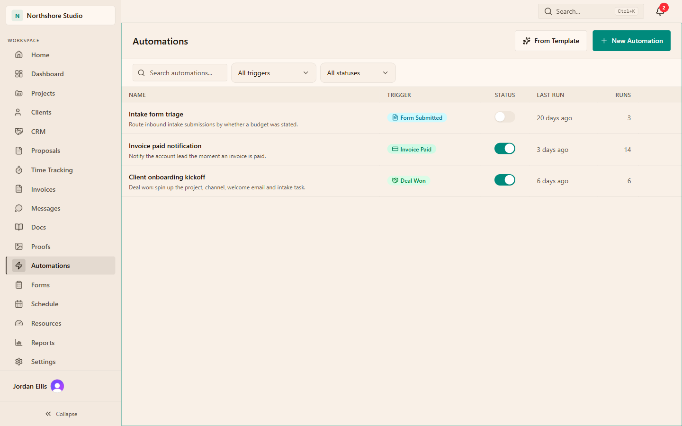Navigate to Time Tracking
The width and height of the screenshot is (682, 426).
click(x=61, y=170)
